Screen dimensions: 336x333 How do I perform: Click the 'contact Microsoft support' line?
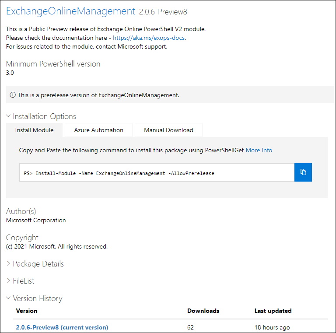click(87, 47)
